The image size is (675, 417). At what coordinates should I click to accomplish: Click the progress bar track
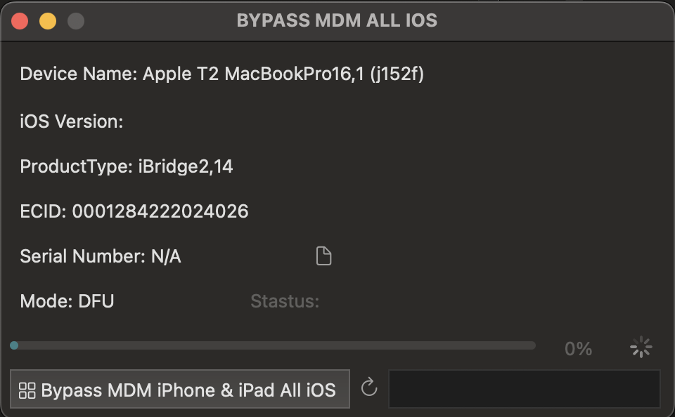point(273,345)
